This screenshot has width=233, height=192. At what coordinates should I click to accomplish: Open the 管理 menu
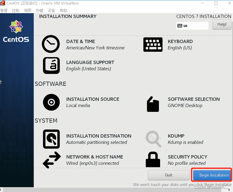(x=4, y=10)
